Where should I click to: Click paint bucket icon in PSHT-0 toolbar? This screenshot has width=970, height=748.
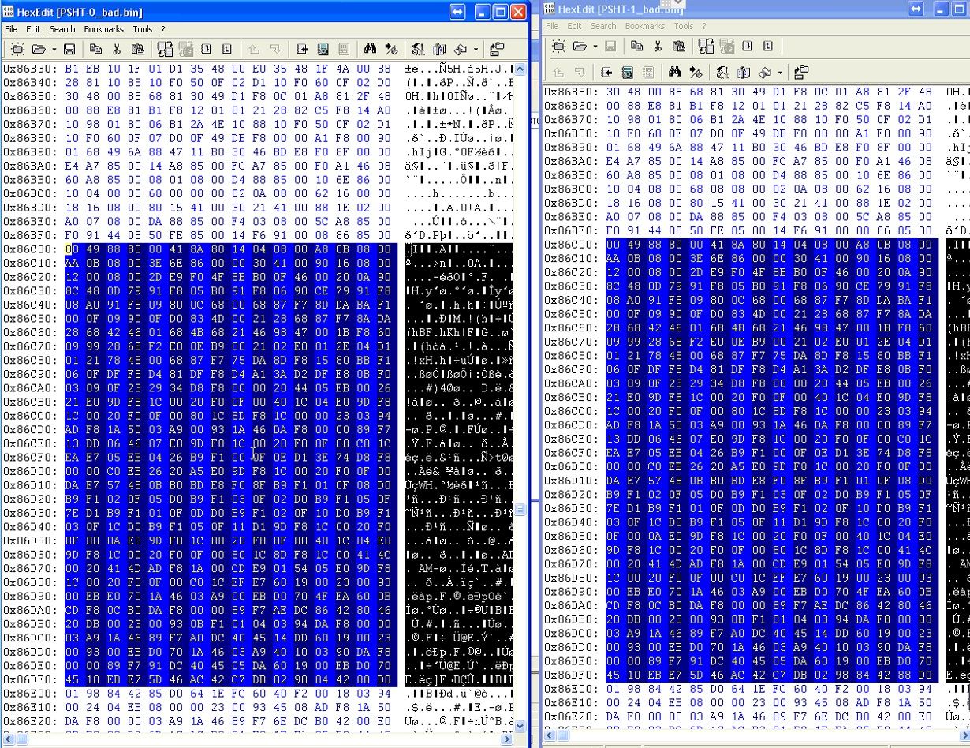(x=461, y=49)
